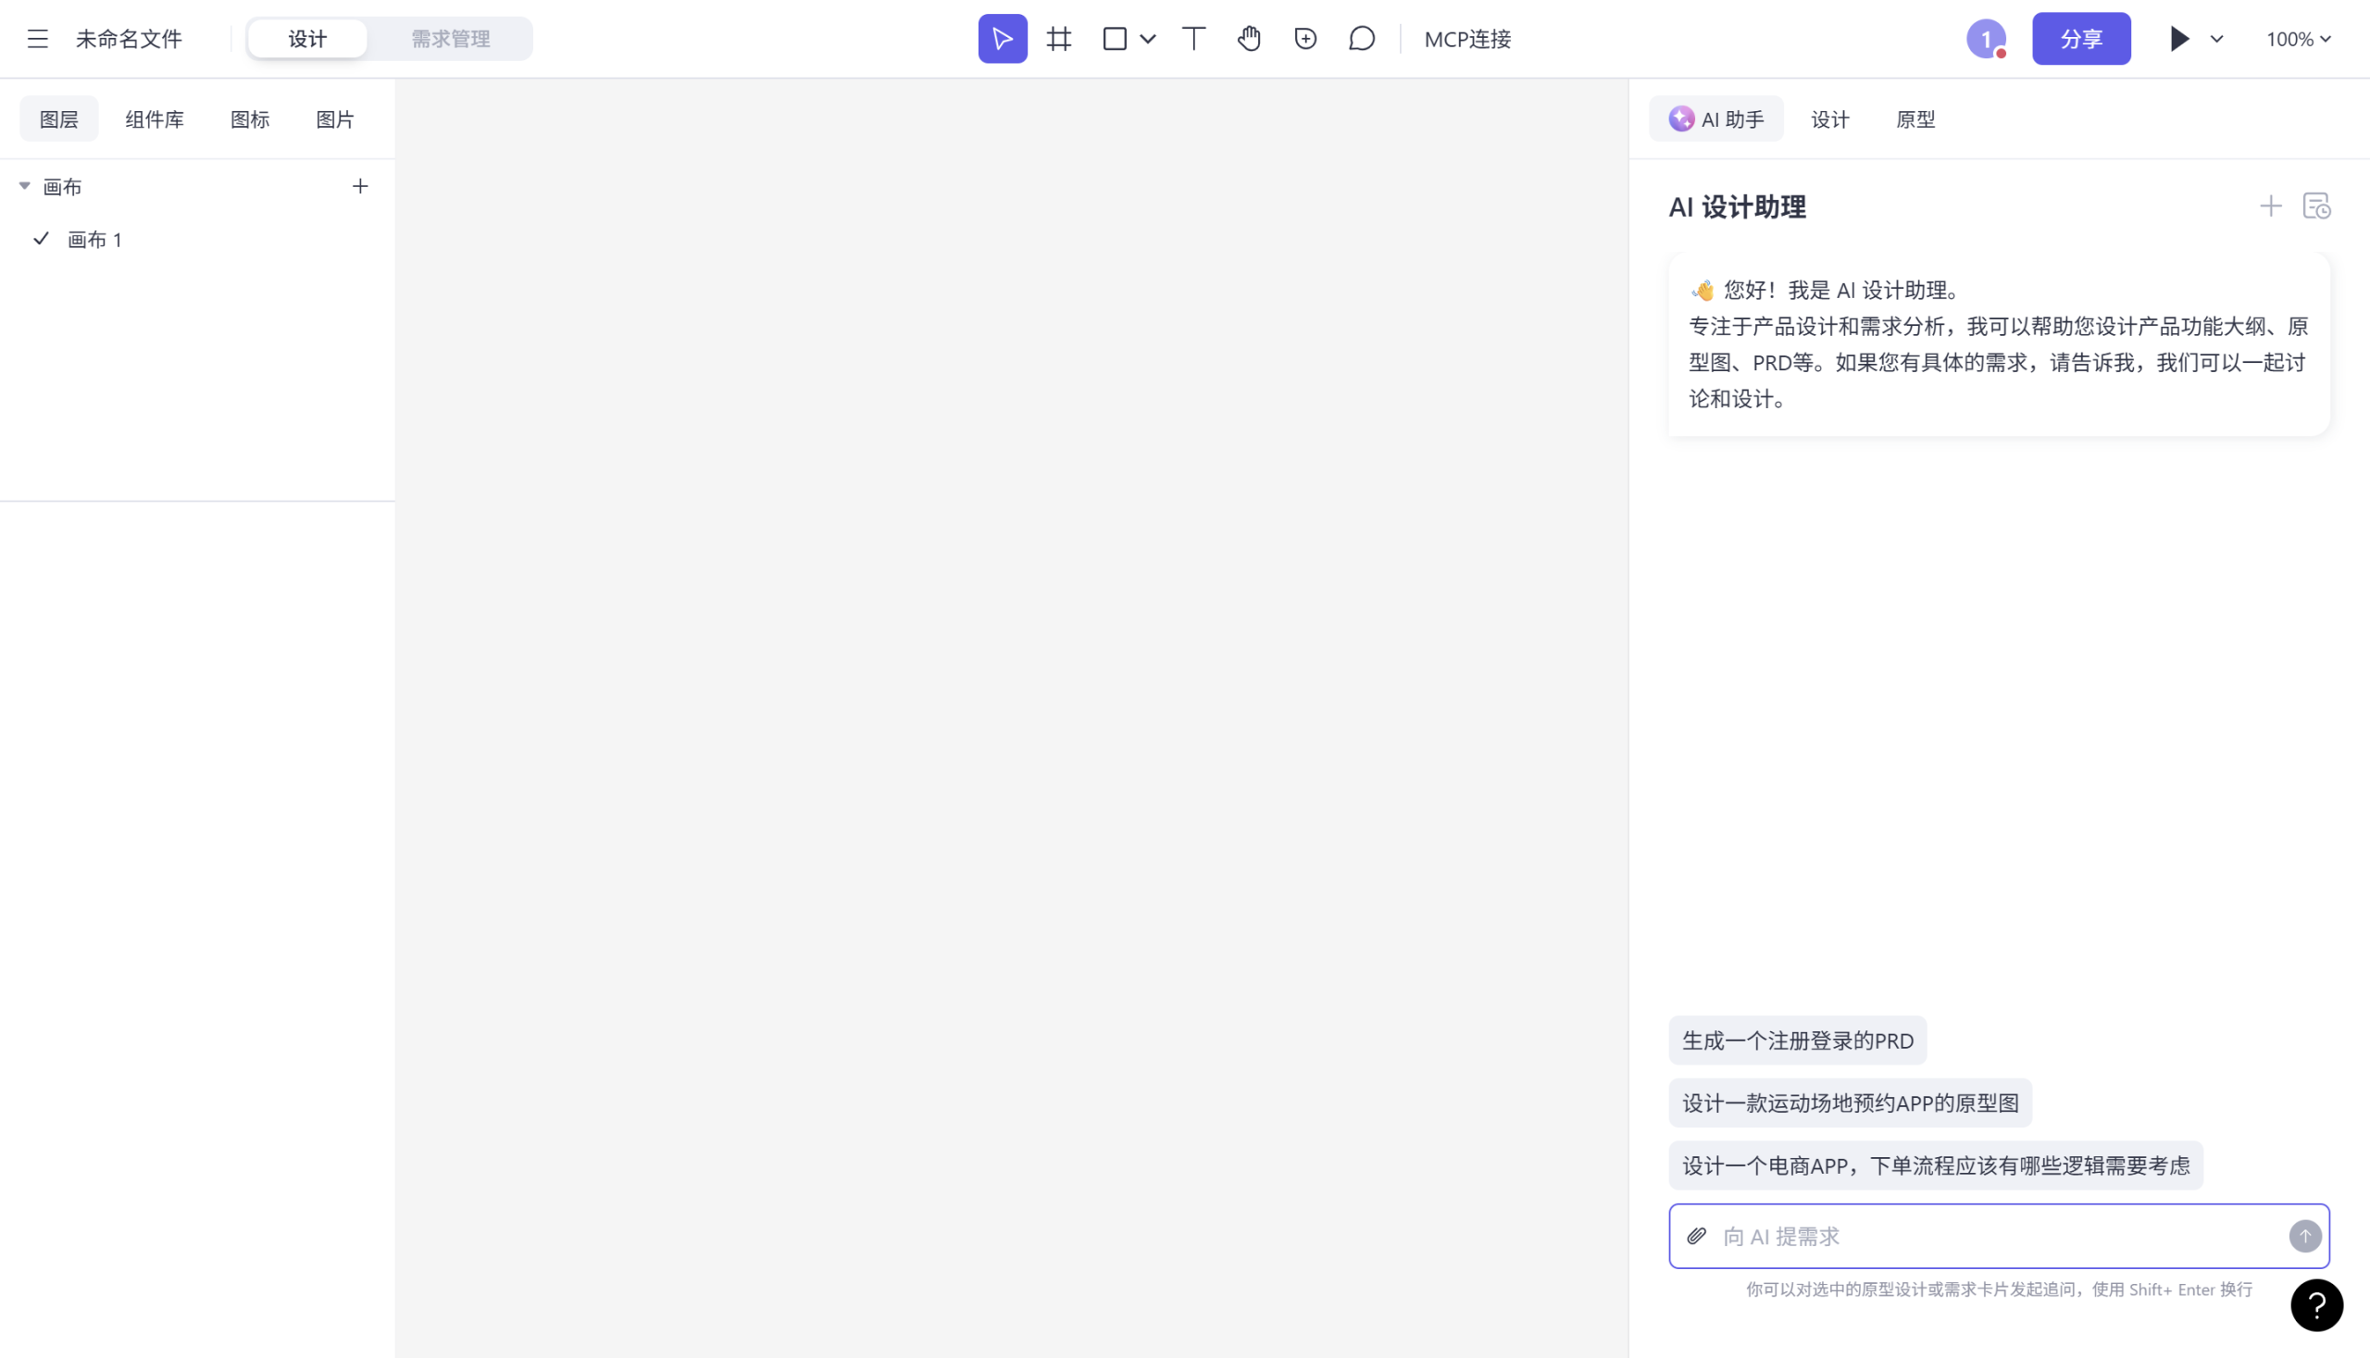
Task: Click the MCP连接 button
Action: (1467, 39)
